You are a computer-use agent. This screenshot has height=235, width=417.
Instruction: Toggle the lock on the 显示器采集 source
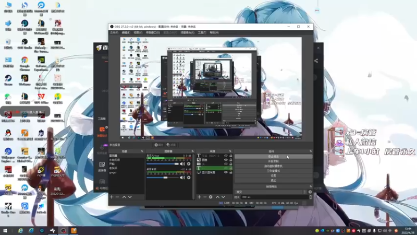pos(230,172)
